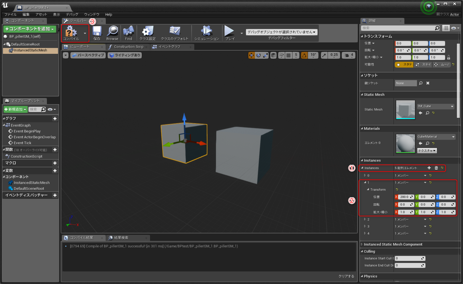This screenshot has height=284, width=463.
Task: Open the デバッグ menu
Action: (72, 15)
